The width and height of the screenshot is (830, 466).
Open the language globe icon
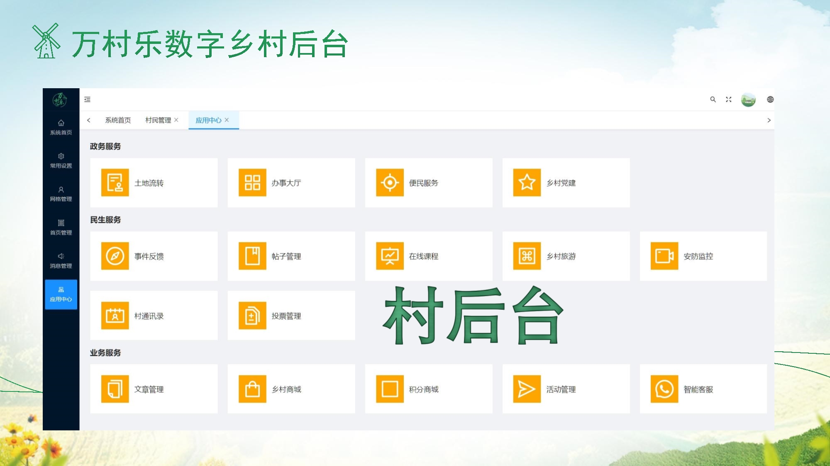(770, 99)
